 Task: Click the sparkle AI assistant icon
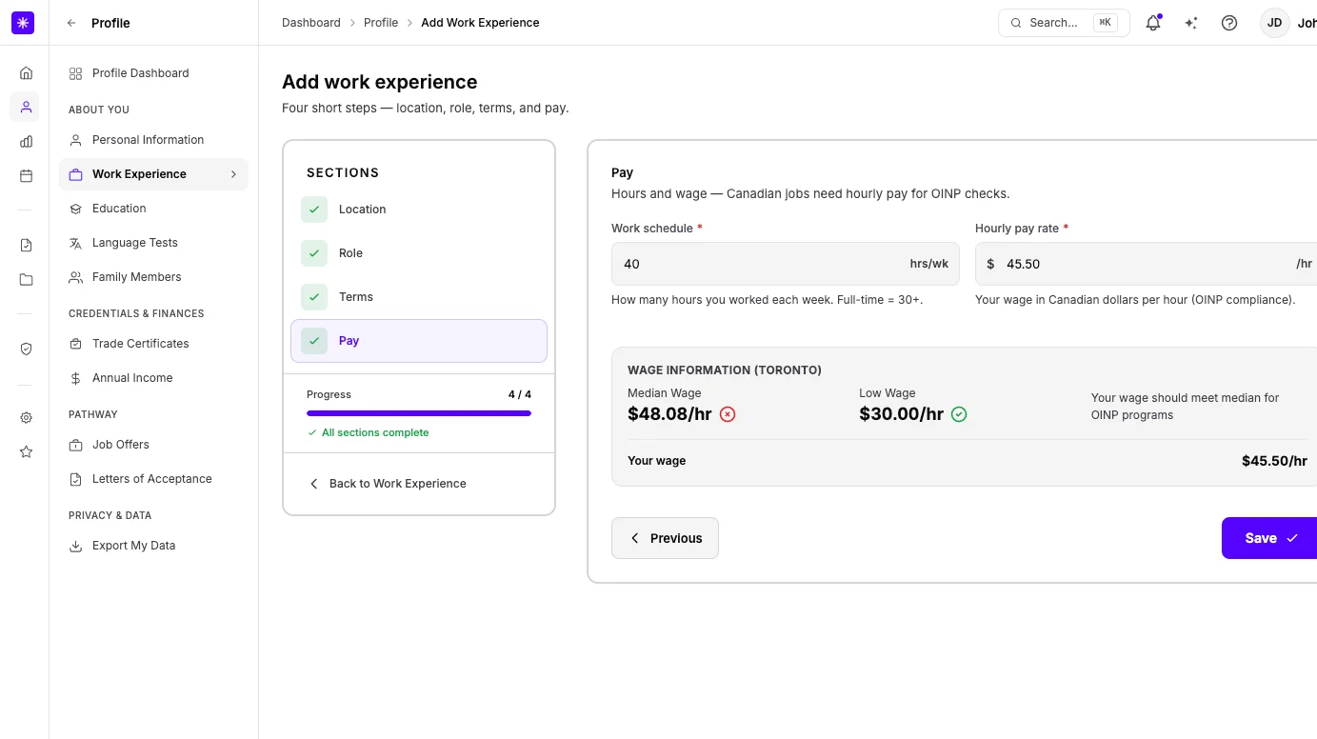[1191, 23]
